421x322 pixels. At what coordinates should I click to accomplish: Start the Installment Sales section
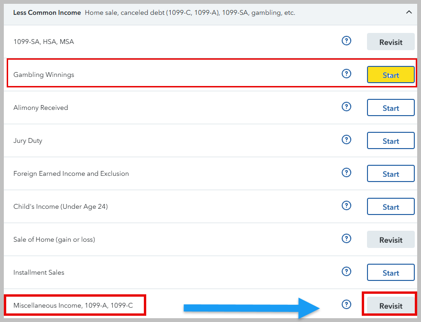pyautogui.click(x=390, y=273)
